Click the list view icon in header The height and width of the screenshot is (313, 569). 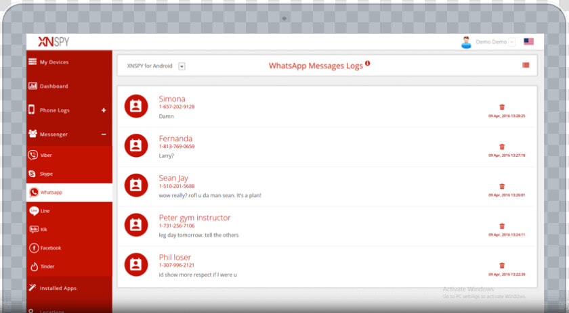click(526, 65)
